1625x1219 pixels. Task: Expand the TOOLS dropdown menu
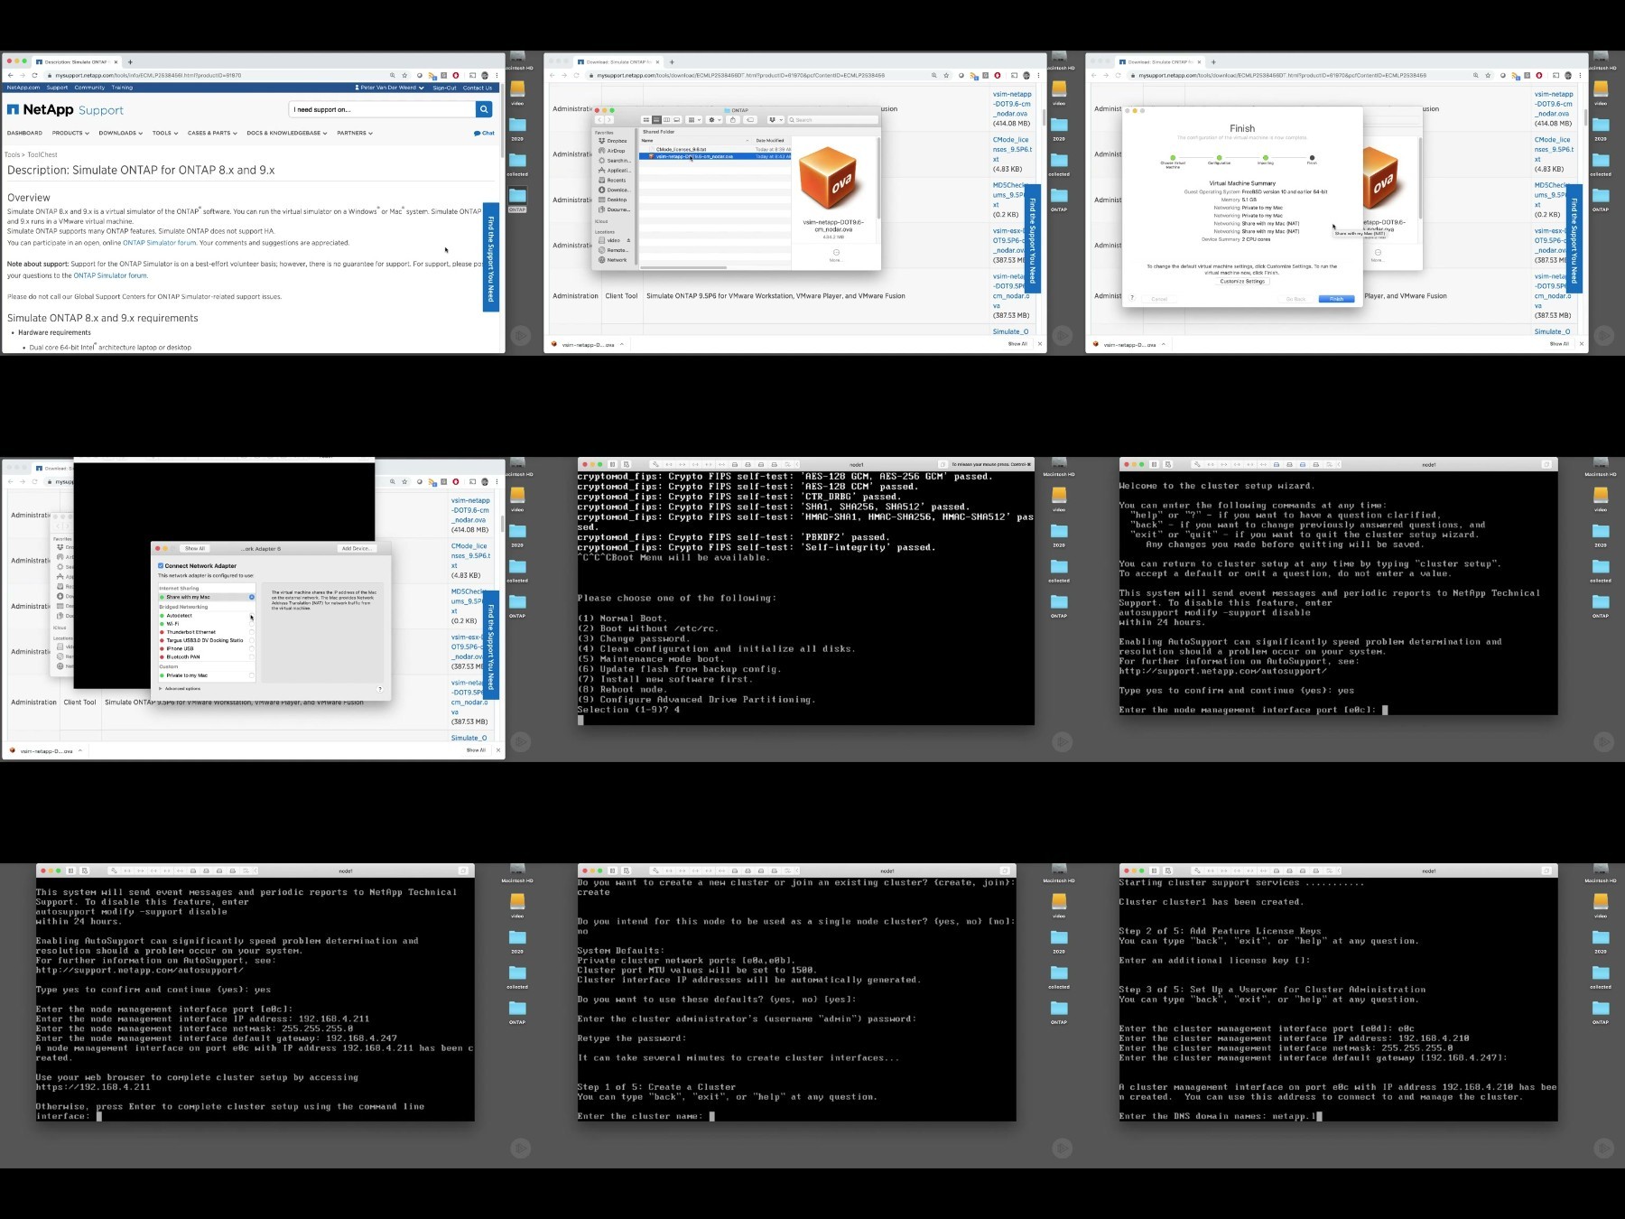click(165, 133)
